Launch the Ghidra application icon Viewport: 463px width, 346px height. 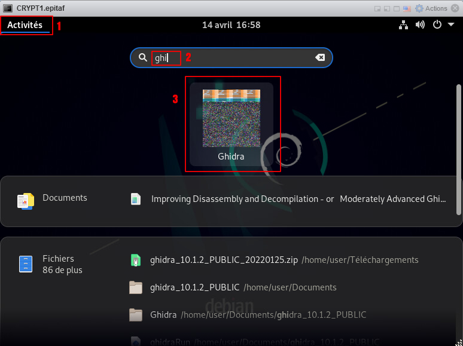pyautogui.click(x=231, y=123)
